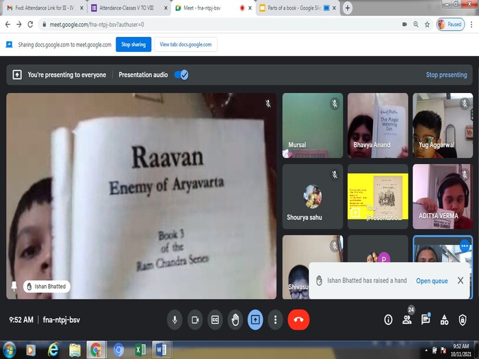The image size is (479, 359).
Task: Reload the Meet page
Action: pos(30,25)
